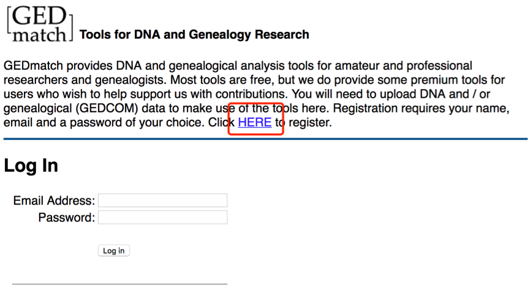Click the word 'register' after the HERE link
This screenshot has height=286, width=530.
tap(309, 123)
